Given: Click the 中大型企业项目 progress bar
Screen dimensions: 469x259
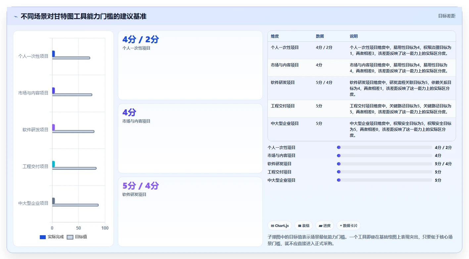Looking at the screenshot, I should (x=385, y=180).
